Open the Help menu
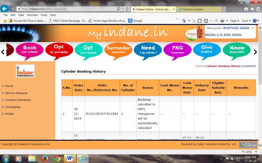Viewport: 262px width, 163px height. pyautogui.click(x=53, y=15)
